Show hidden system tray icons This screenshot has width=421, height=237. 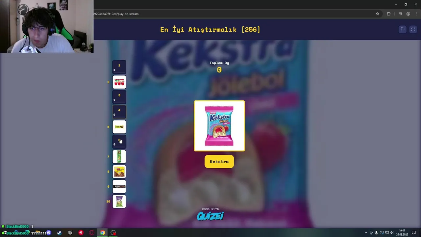click(x=366, y=233)
